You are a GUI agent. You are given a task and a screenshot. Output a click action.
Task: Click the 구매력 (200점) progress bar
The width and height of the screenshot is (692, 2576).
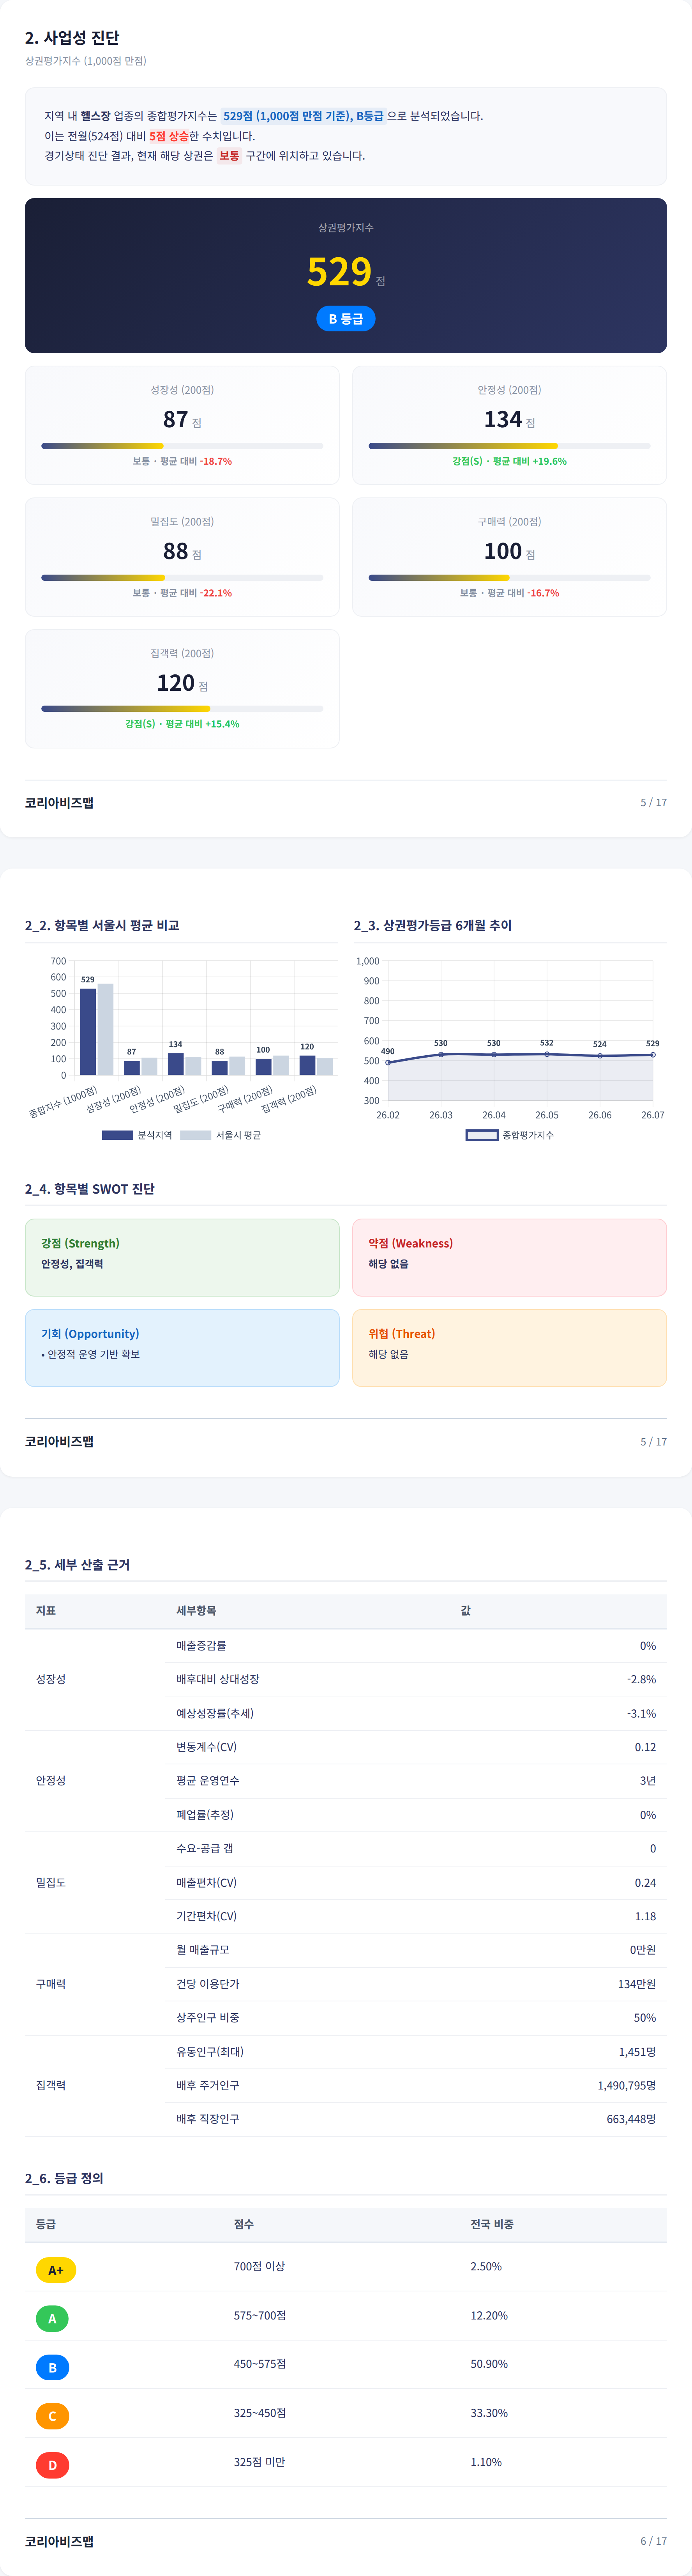pyautogui.click(x=509, y=578)
